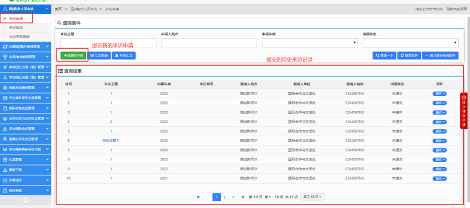
Task: Open the 操作 menu for row 1
Action: tap(439, 93)
